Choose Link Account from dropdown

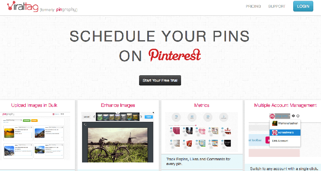pyautogui.click(x=280, y=141)
